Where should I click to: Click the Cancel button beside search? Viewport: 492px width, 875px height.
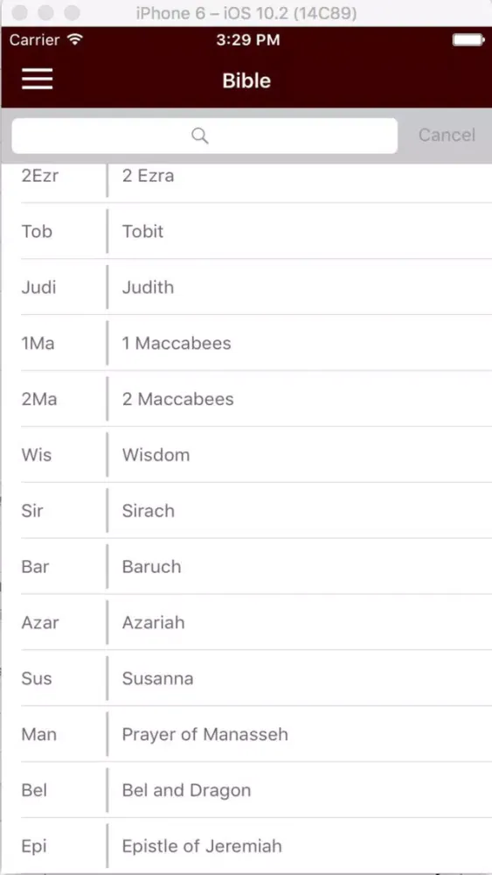[x=447, y=135]
